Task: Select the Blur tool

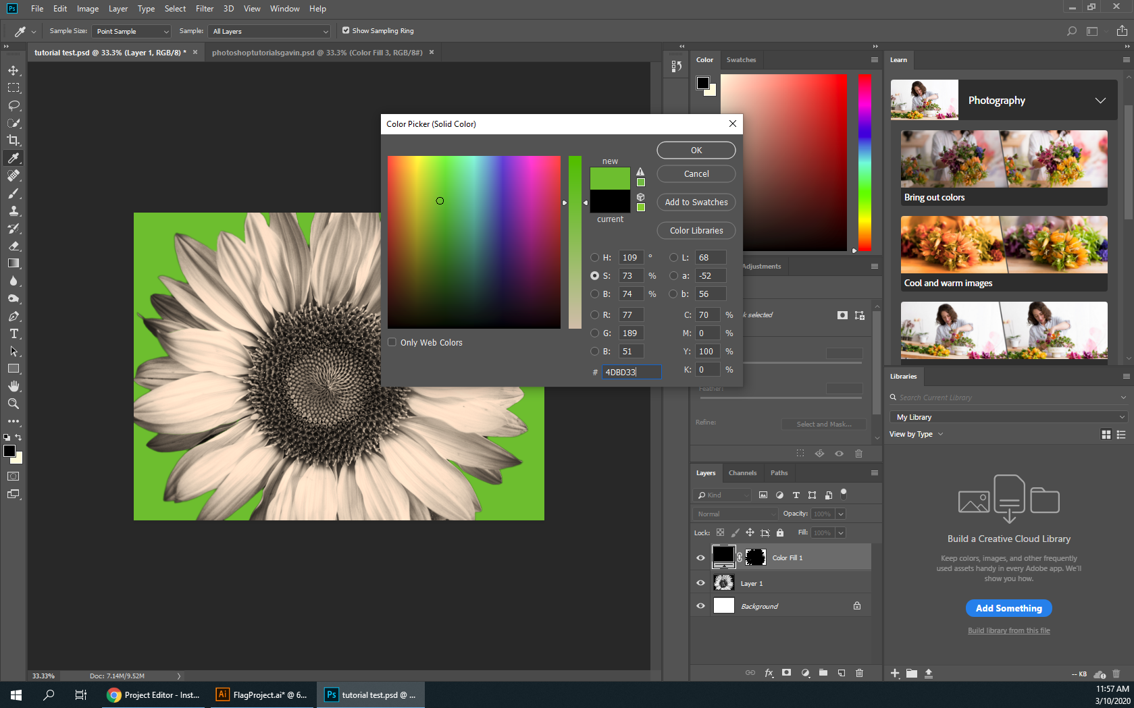Action: click(14, 281)
